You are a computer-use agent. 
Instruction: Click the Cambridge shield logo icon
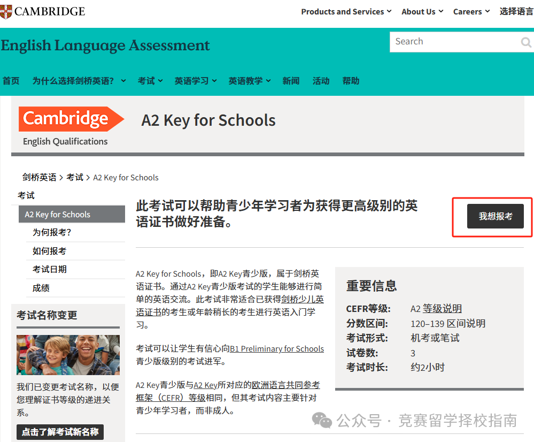pyautogui.click(x=5, y=12)
